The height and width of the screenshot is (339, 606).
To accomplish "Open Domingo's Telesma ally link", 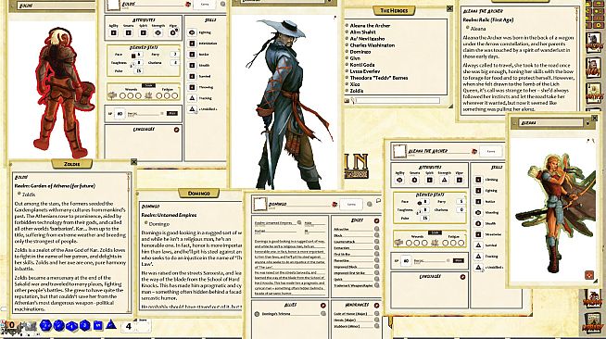I will coord(323,313).
